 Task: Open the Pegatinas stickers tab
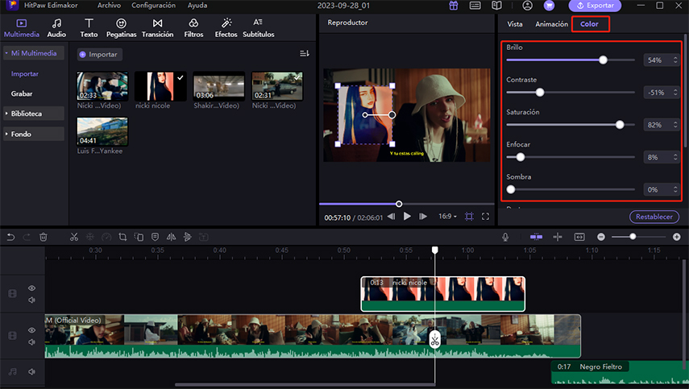click(x=121, y=28)
